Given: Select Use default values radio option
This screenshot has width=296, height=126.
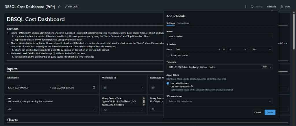Looking at the screenshot, I should click(x=168, y=83).
